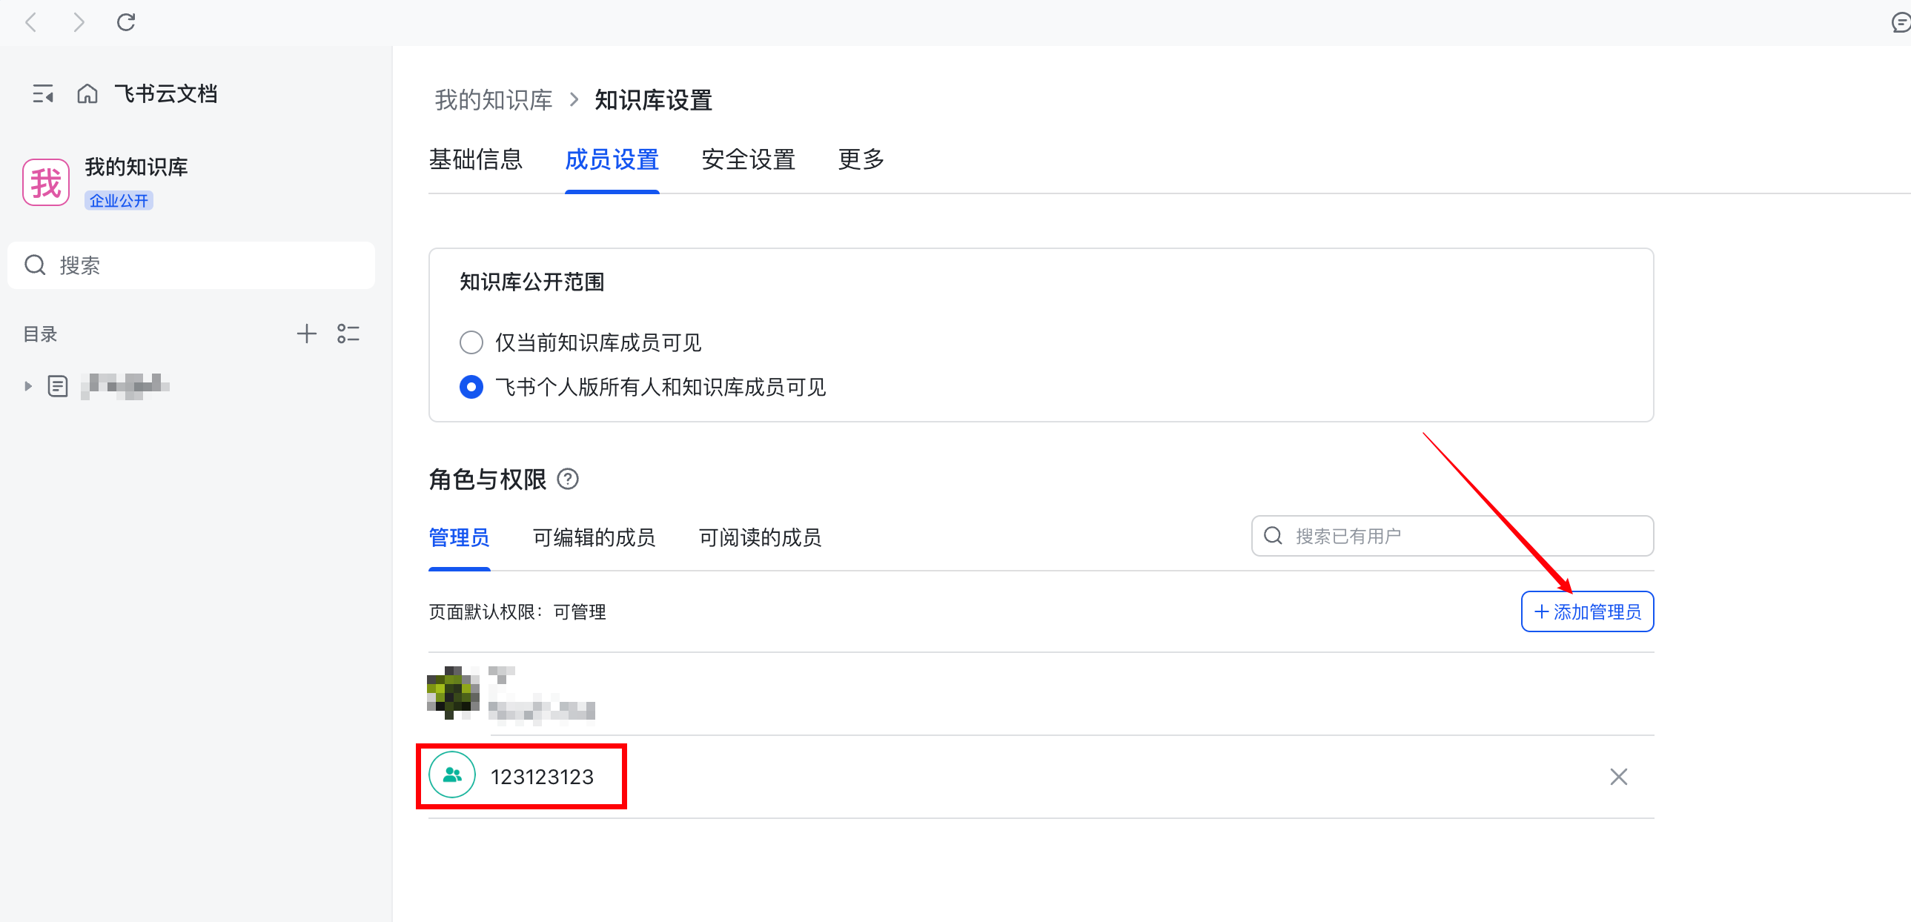This screenshot has height=922, width=1911.
Task: Open the help icon beside 角色与权限
Action: point(569,480)
